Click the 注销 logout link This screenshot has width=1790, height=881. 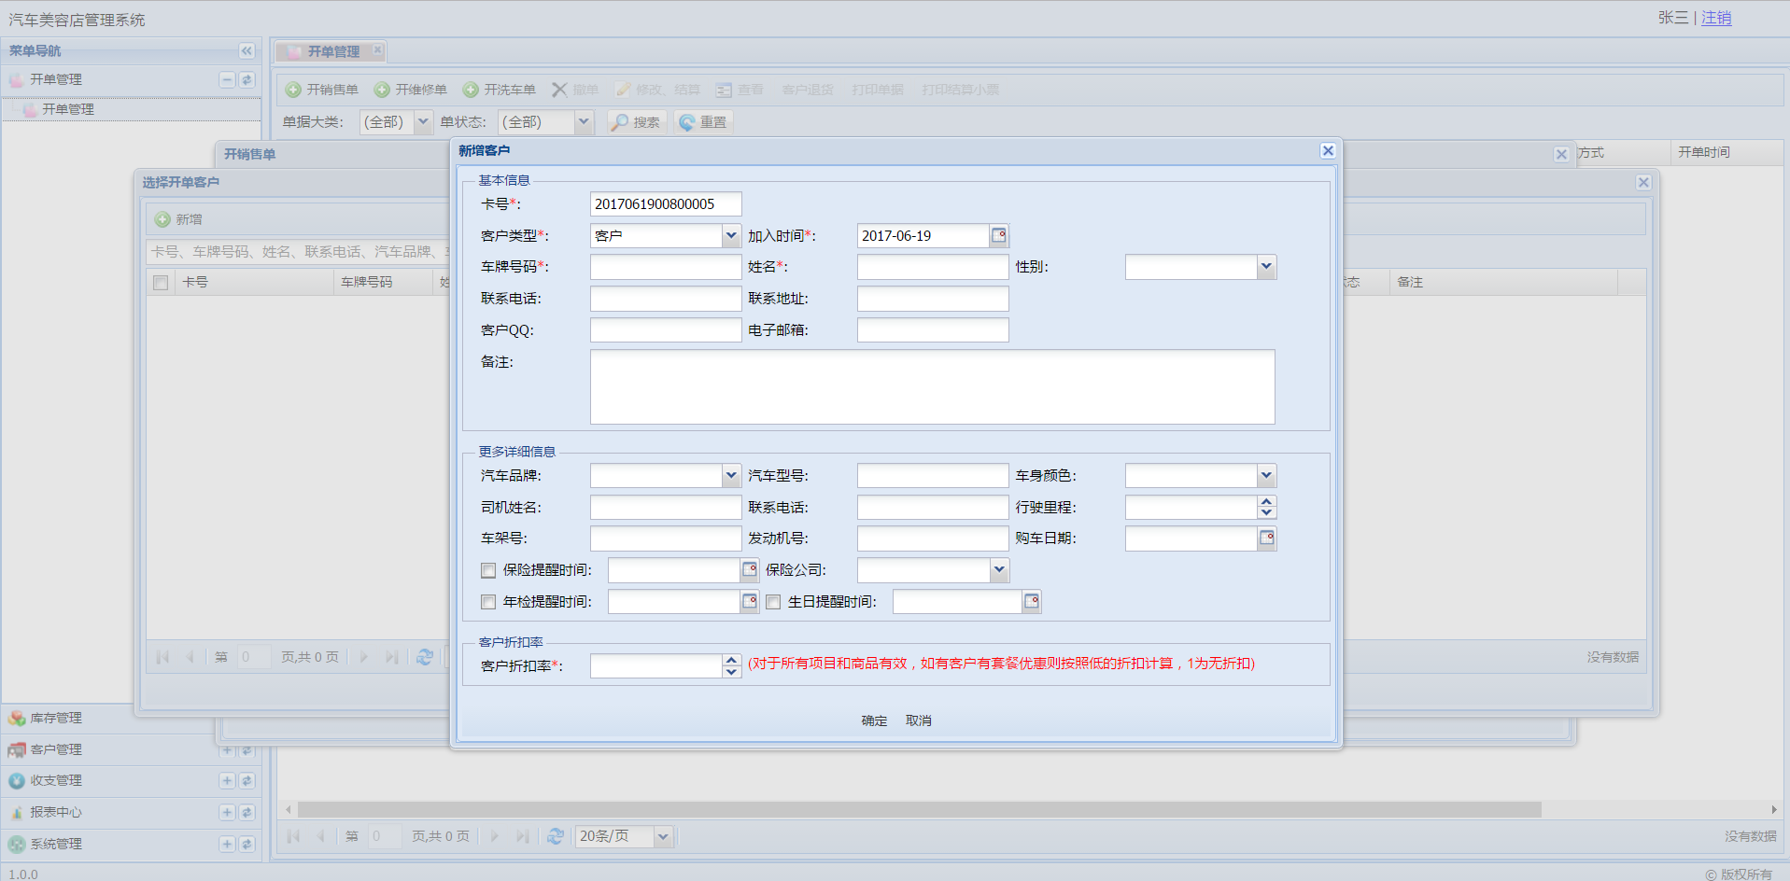1716,18
